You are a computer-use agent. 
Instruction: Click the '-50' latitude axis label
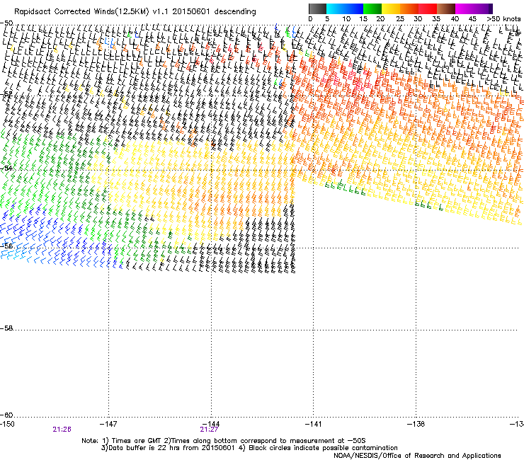click(x=6, y=23)
